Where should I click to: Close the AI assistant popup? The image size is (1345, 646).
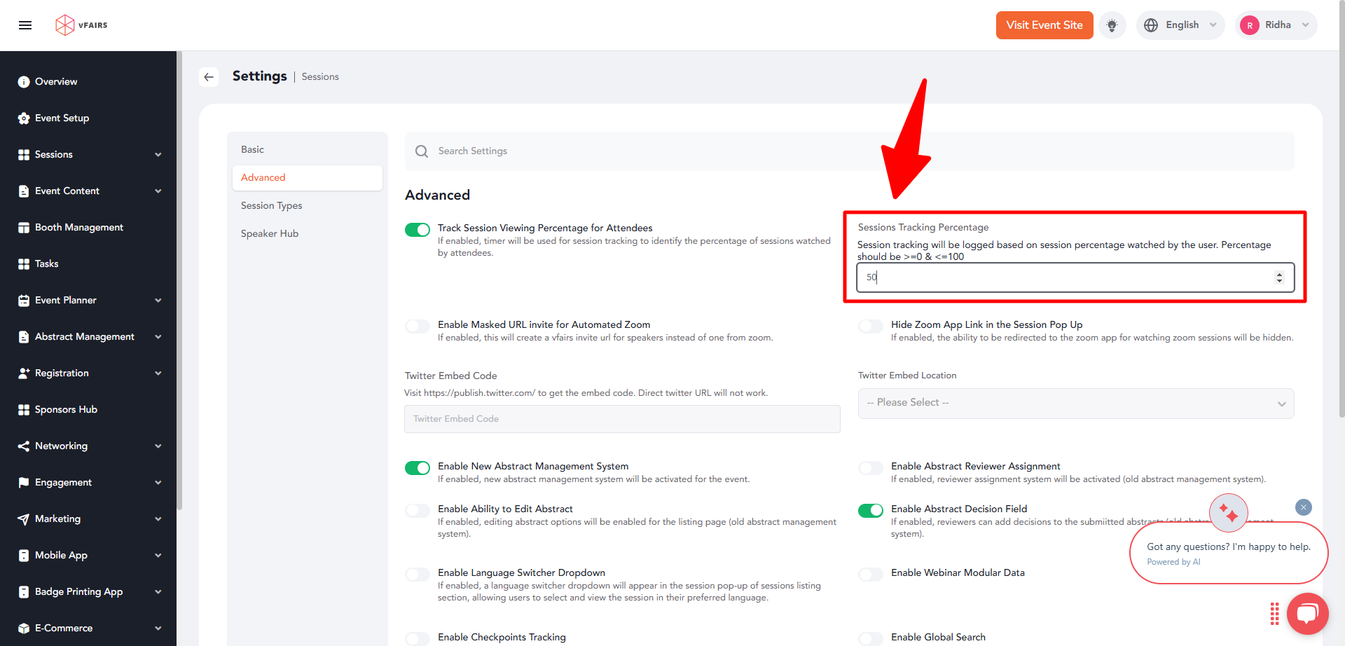1304,507
